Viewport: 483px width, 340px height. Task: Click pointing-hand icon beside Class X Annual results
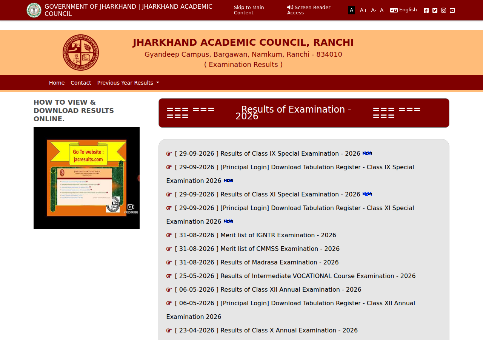click(169, 331)
